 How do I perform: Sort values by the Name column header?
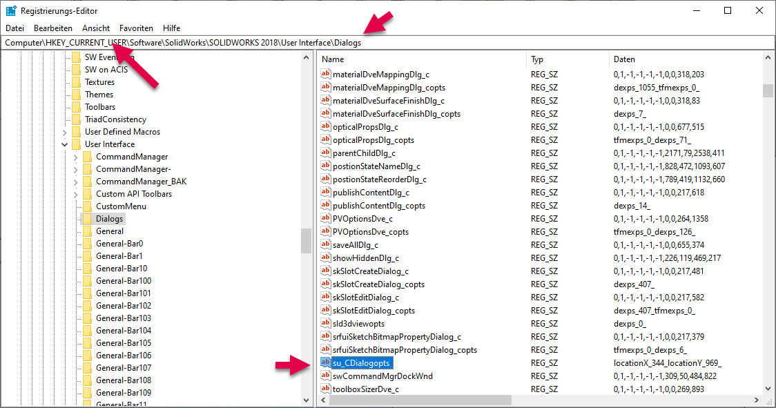click(x=422, y=59)
